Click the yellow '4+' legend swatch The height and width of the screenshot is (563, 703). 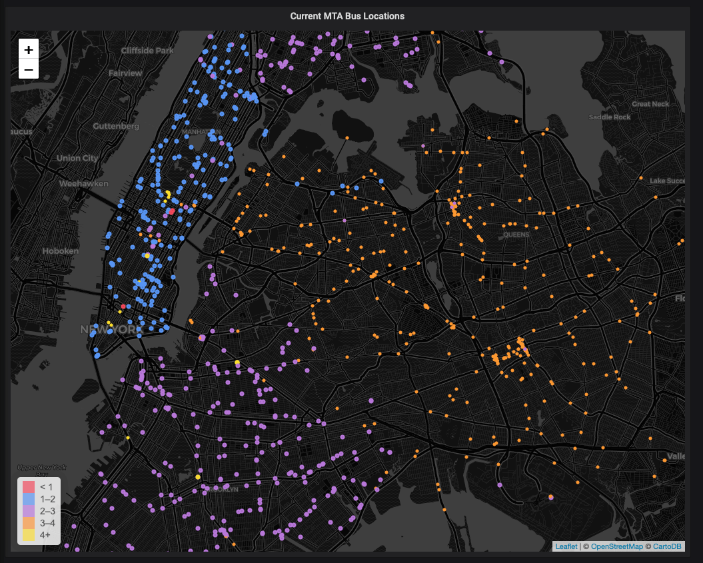29,535
